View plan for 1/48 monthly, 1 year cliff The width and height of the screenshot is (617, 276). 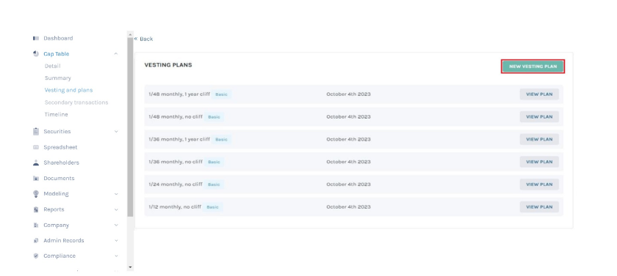click(x=539, y=94)
